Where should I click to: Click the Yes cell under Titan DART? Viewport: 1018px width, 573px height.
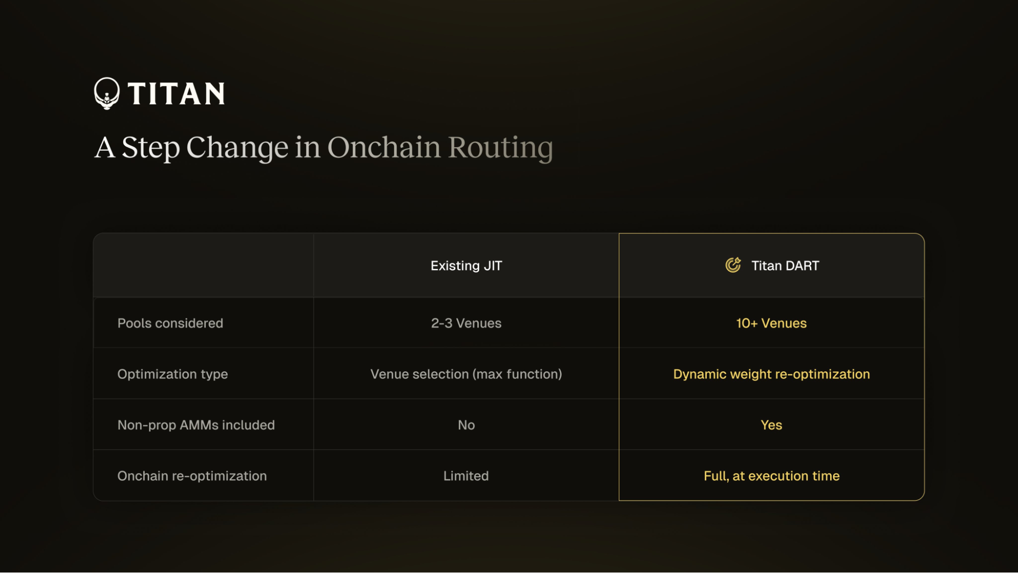771,425
